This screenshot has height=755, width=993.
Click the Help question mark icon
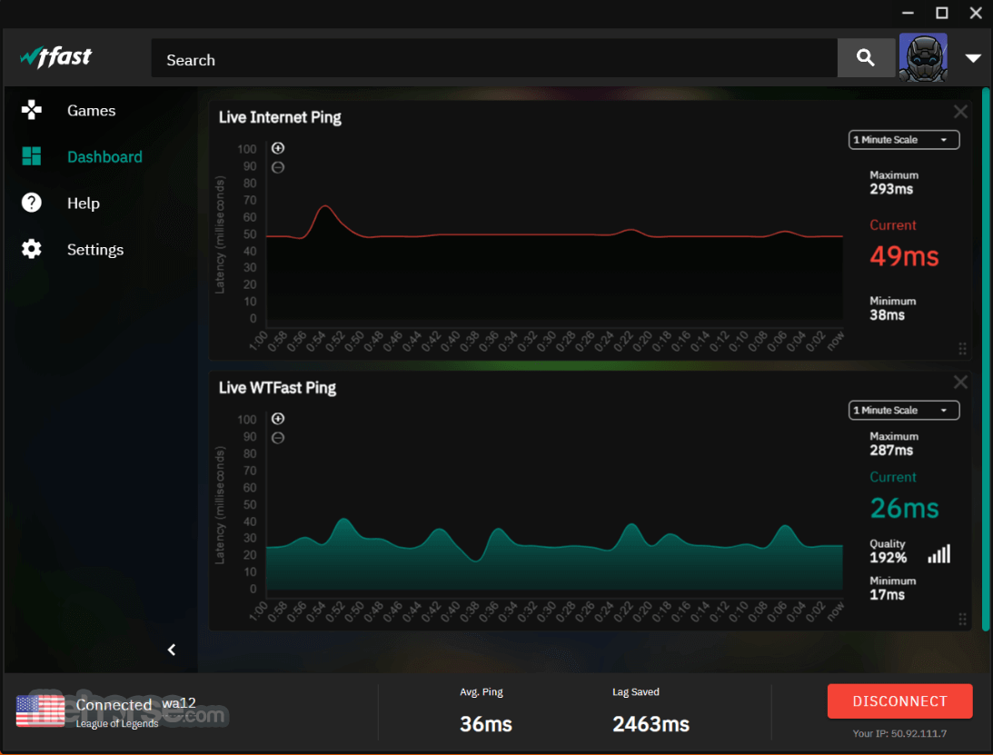pyautogui.click(x=31, y=203)
